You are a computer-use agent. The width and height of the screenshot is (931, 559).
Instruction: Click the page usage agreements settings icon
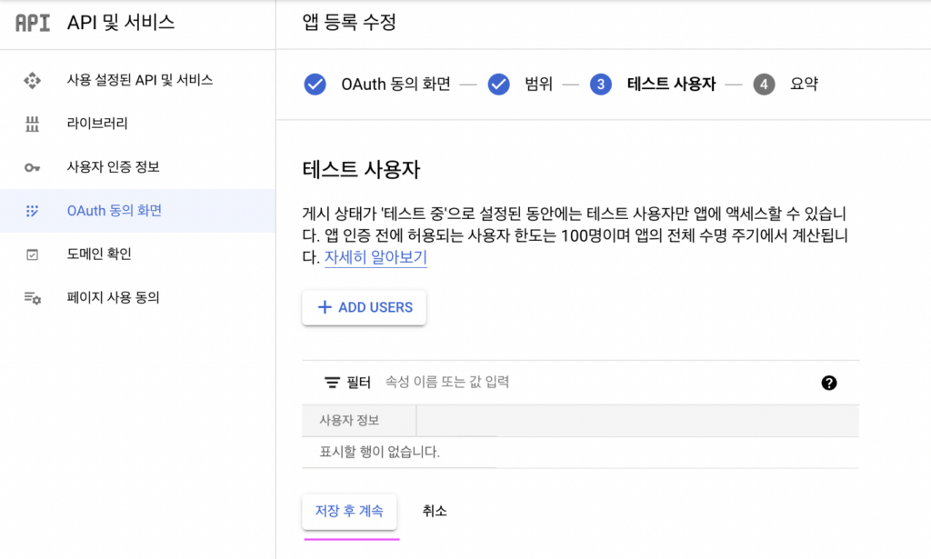tap(33, 298)
